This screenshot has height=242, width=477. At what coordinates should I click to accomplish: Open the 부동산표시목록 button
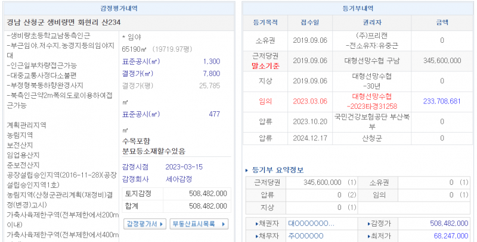tap(199, 224)
